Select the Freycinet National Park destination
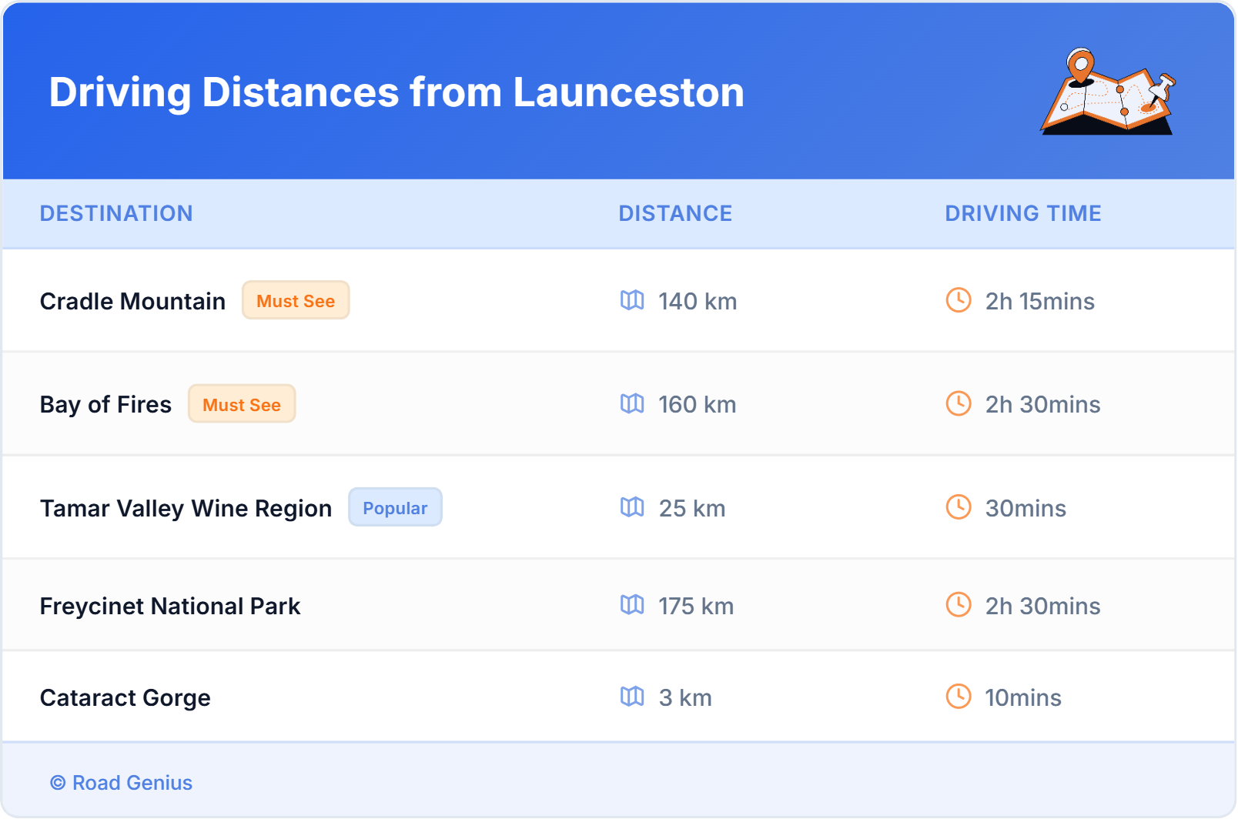Viewport: 1238px width, 819px height. (x=170, y=606)
